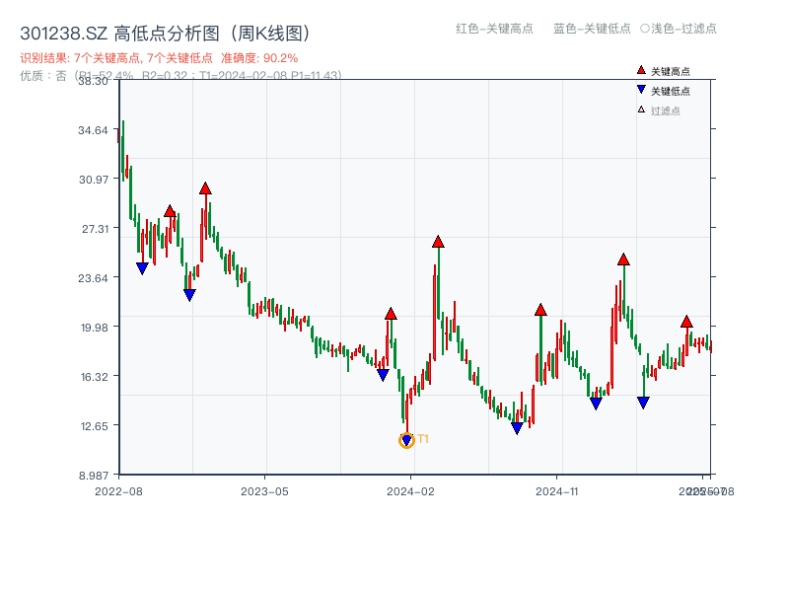Click the orange T1 circle on the price axis low
Image resolution: width=789 pixels, height=592 pixels.
point(406,440)
